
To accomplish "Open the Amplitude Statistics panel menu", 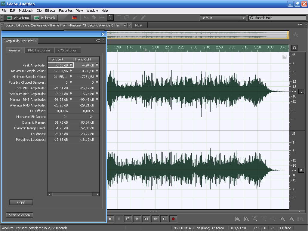I will tap(98, 41).
